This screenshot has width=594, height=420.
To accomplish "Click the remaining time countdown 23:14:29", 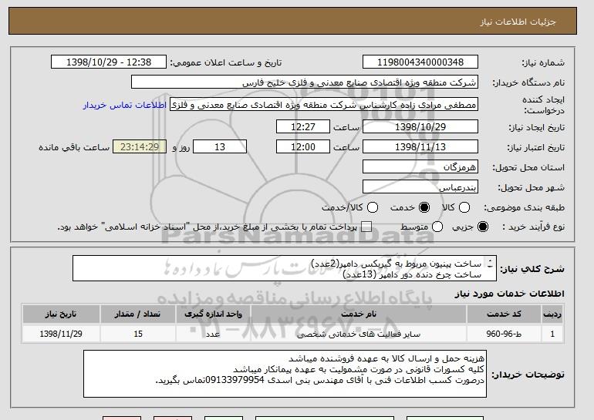I will point(140,147).
